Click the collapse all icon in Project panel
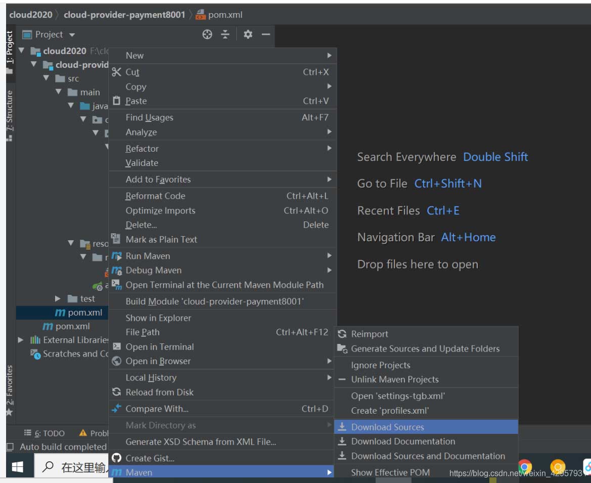 (225, 34)
